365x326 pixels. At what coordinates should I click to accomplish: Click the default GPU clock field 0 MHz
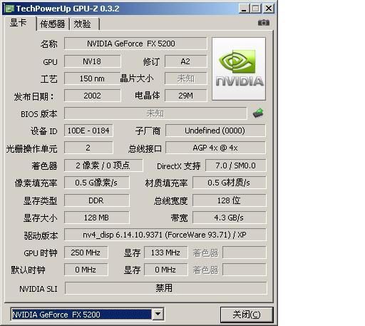coord(86,270)
